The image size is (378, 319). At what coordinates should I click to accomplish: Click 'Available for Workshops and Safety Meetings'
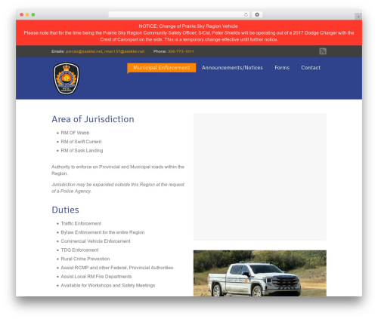(x=108, y=285)
